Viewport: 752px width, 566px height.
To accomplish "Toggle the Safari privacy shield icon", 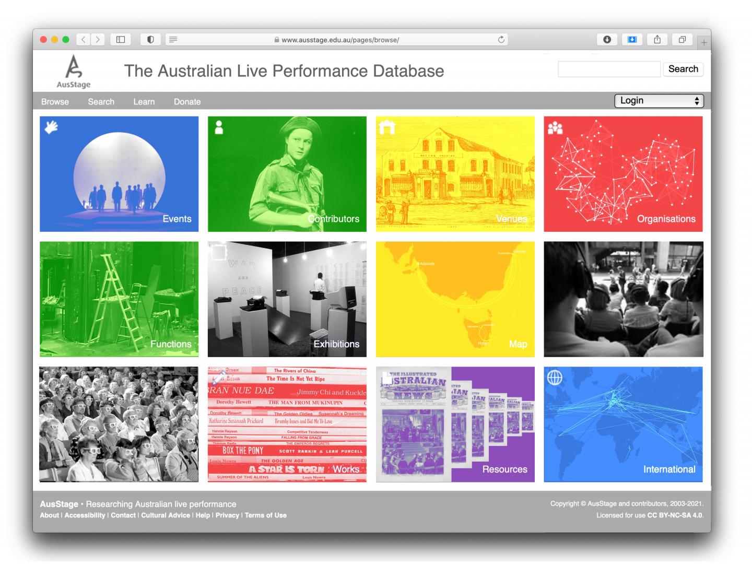I will coord(150,40).
